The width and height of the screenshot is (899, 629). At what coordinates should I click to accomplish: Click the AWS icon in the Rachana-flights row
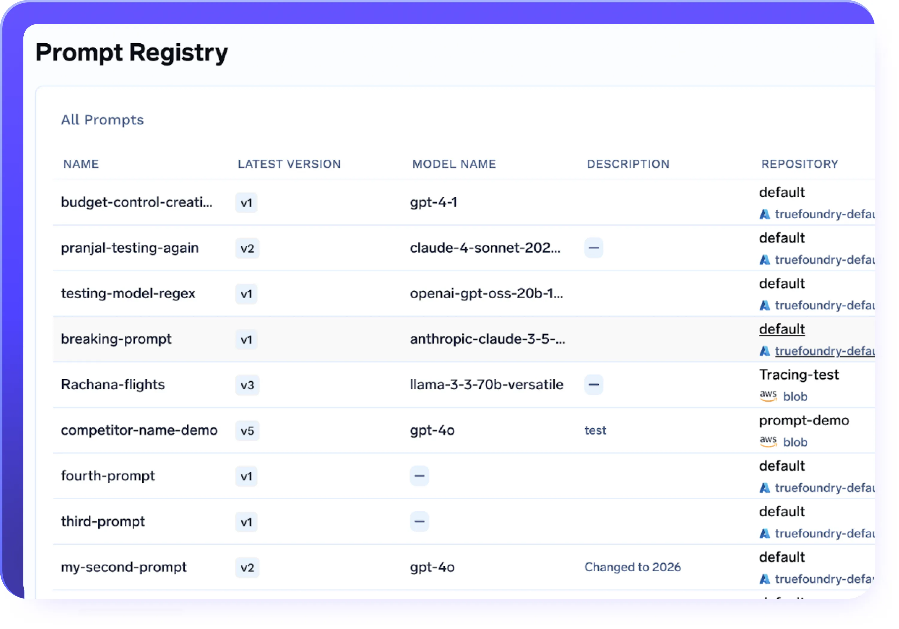pyautogui.click(x=768, y=396)
